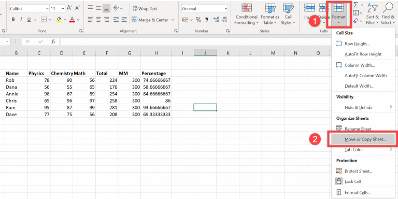This screenshot has width=398, height=199.
Task: Click the AutoSum icon
Action: (x=356, y=5)
